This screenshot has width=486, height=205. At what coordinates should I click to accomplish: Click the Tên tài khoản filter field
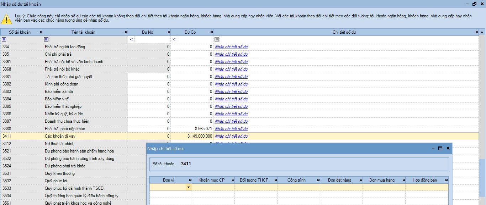[88, 39]
